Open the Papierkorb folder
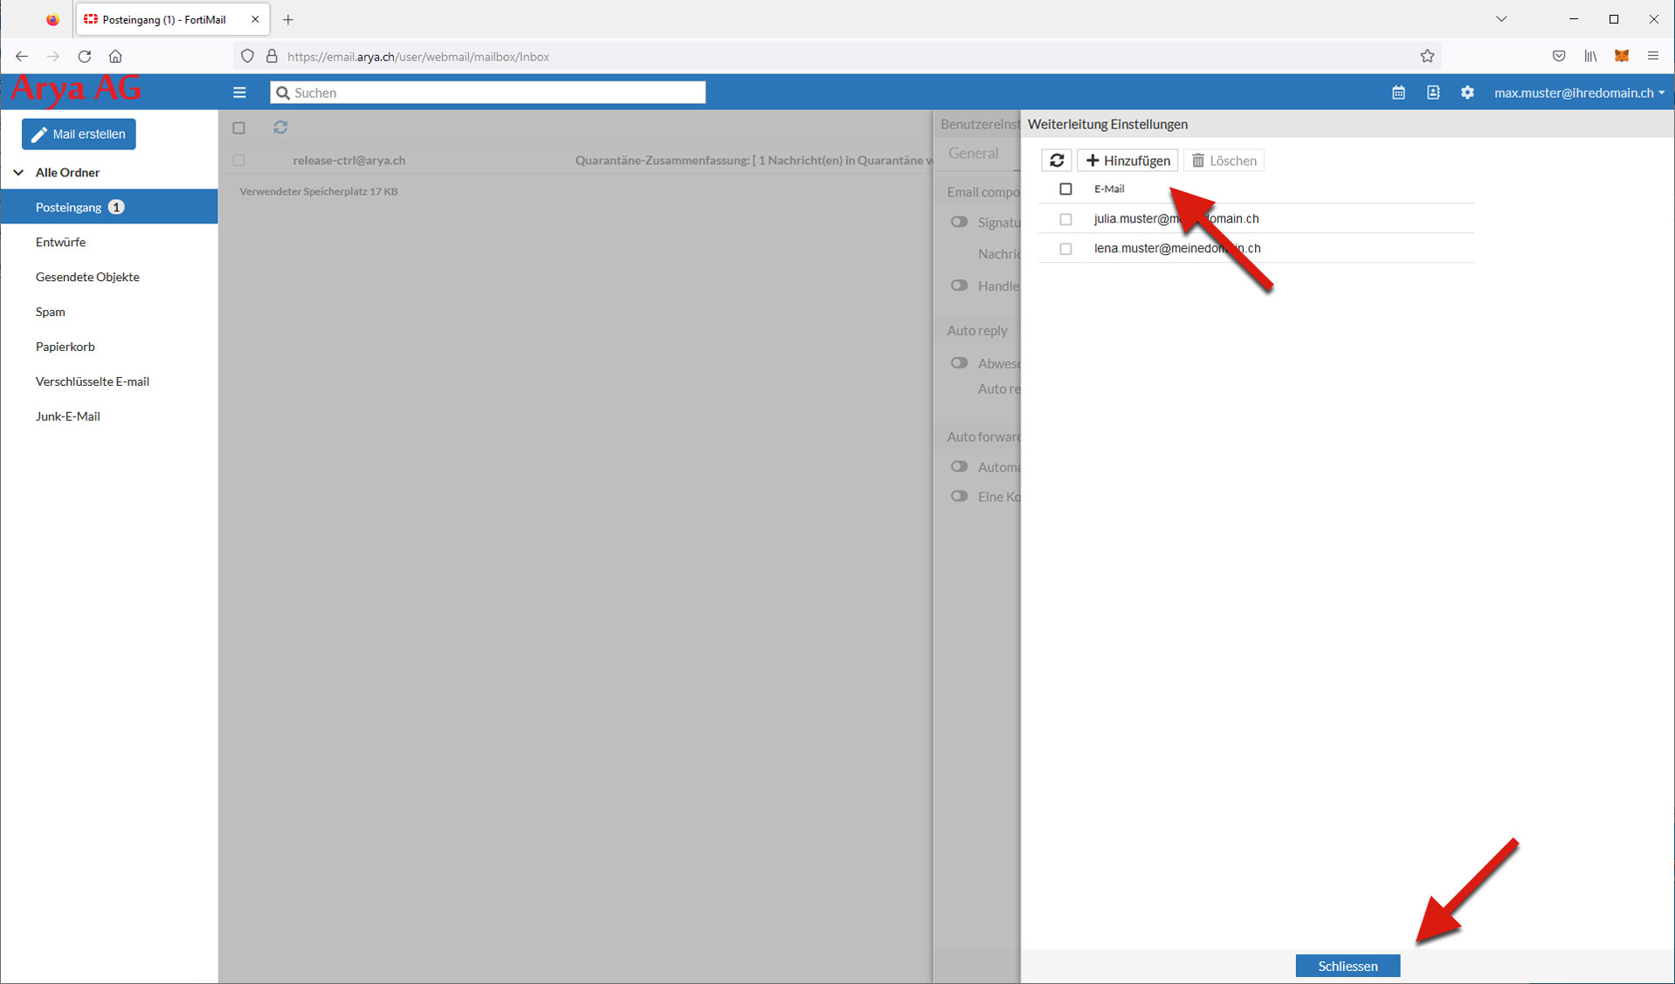Screen dimensions: 1675x984 pyautogui.click(x=65, y=347)
